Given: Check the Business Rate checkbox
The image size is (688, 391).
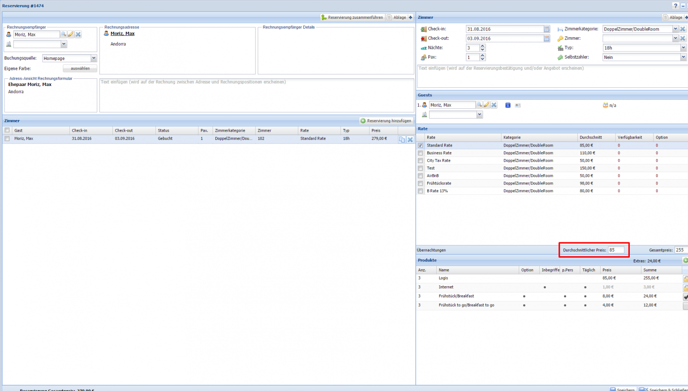Looking at the screenshot, I should click(x=420, y=153).
